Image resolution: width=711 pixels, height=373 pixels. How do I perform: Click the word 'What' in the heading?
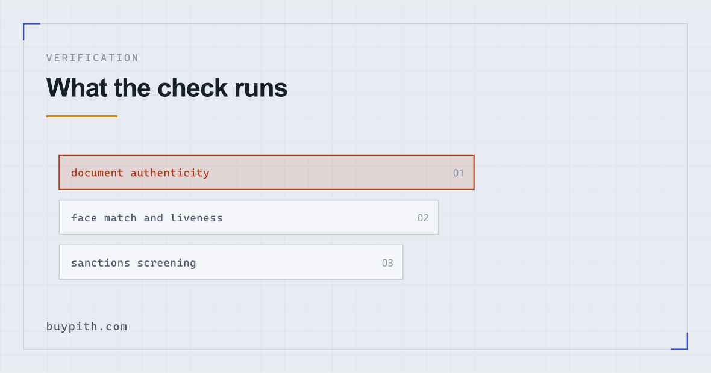pos(77,88)
